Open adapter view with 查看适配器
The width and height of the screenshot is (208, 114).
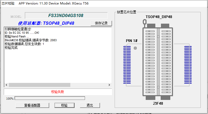[32, 105]
